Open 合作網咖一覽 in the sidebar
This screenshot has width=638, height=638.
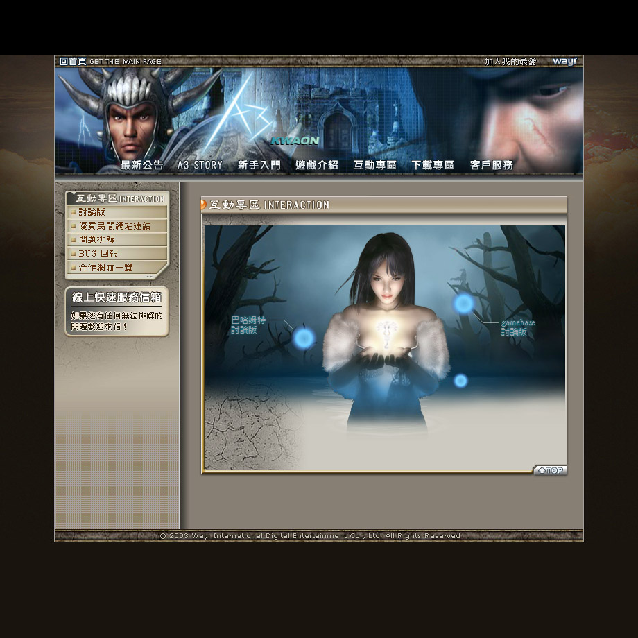pos(117,267)
